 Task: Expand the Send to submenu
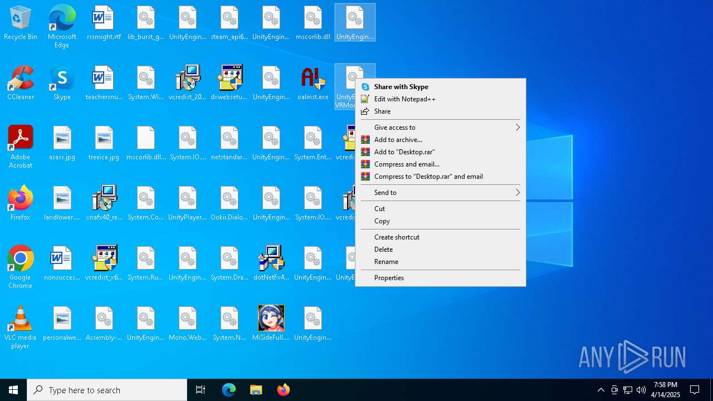pos(440,193)
